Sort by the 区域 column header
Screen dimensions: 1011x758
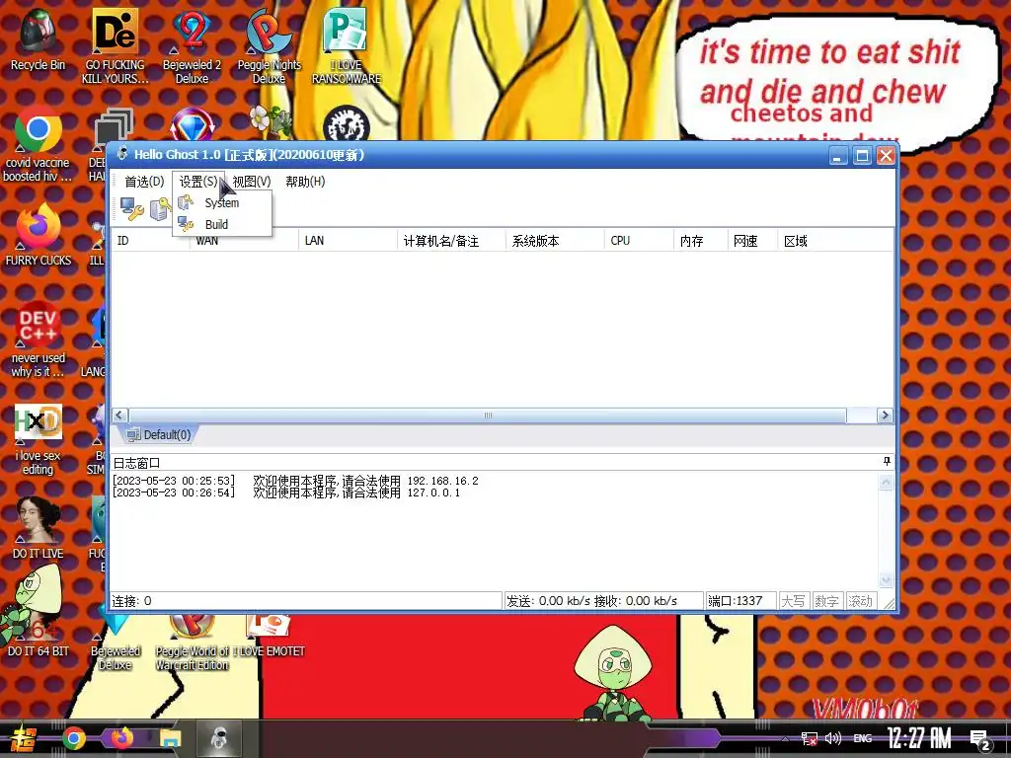pos(835,241)
